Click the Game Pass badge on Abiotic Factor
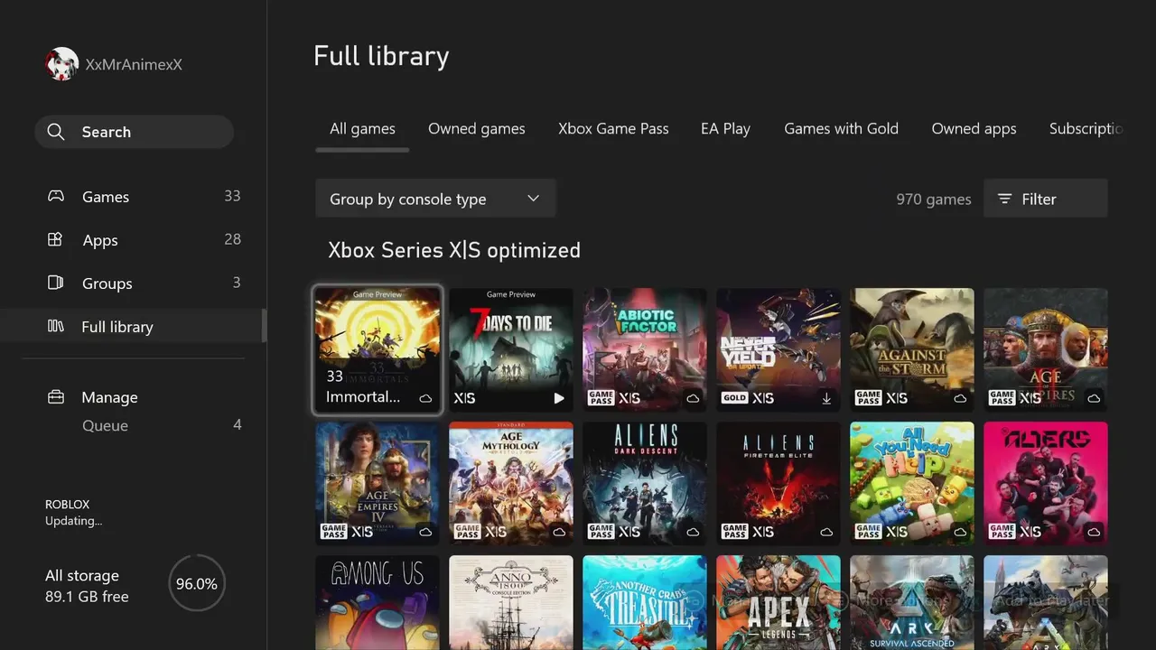The height and width of the screenshot is (650, 1156). pos(601,398)
